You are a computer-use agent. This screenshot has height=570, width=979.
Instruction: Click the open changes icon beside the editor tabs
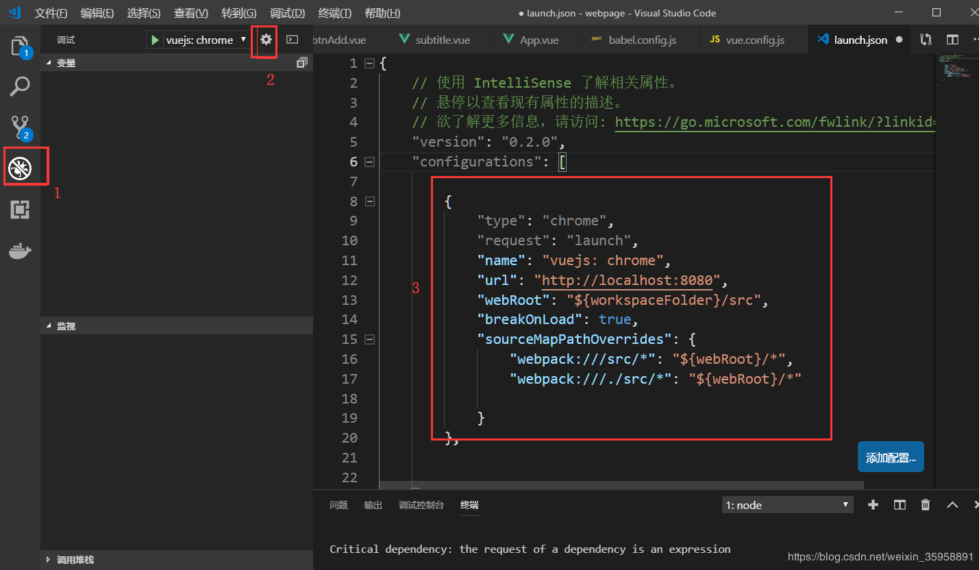coord(926,40)
